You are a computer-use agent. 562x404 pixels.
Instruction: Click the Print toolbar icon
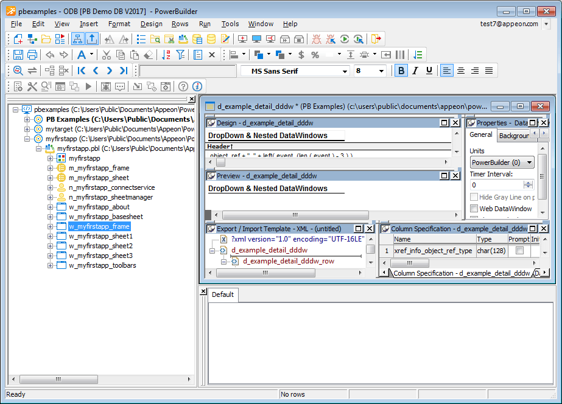tap(32, 55)
